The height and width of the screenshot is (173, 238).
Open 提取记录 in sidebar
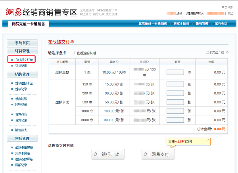(x=21, y=89)
